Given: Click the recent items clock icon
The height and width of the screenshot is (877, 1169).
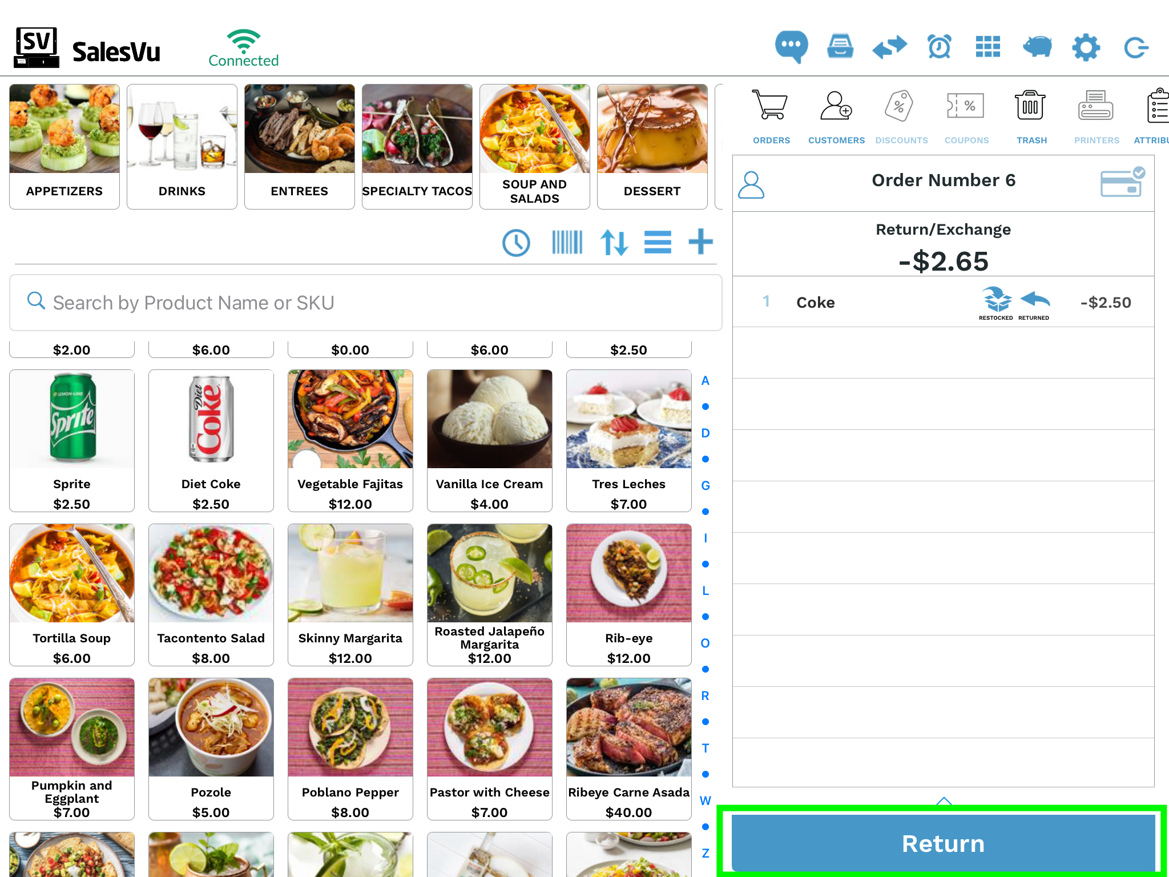Looking at the screenshot, I should pos(516,243).
